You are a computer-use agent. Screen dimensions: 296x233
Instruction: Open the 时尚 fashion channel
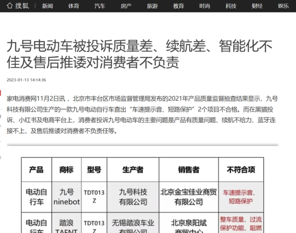pyautogui.click(x=205, y=6)
